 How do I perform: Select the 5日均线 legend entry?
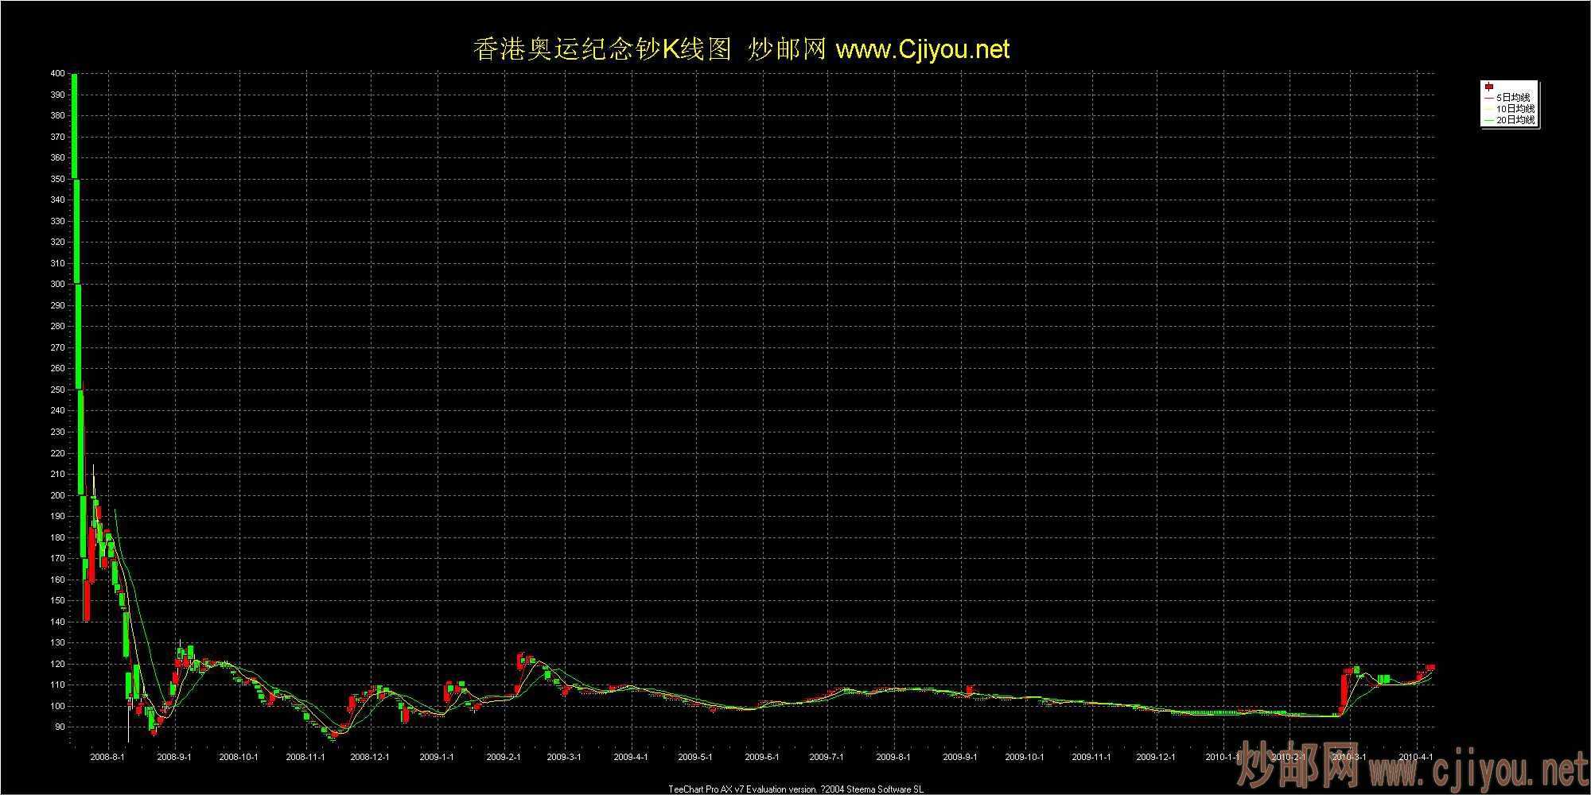click(x=1515, y=97)
